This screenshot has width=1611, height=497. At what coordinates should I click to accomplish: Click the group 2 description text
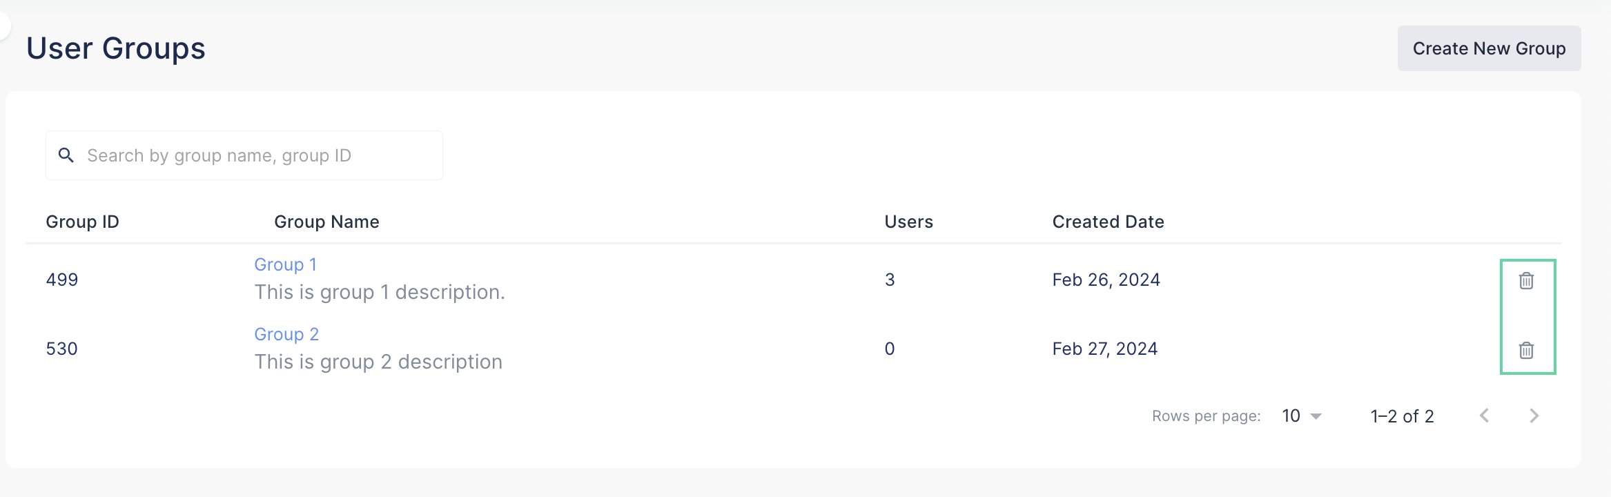[378, 362]
